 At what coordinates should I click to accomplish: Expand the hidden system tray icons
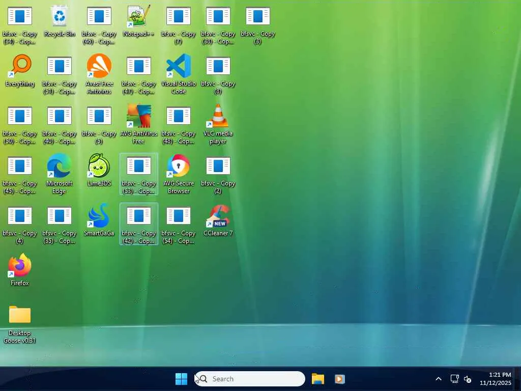click(439, 379)
